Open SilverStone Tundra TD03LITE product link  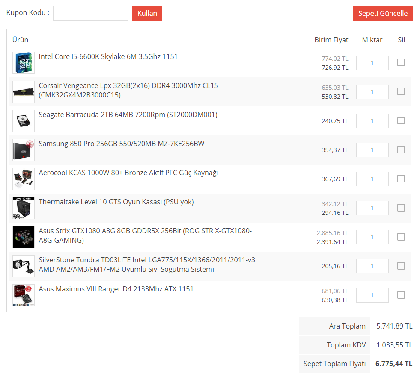147,264
